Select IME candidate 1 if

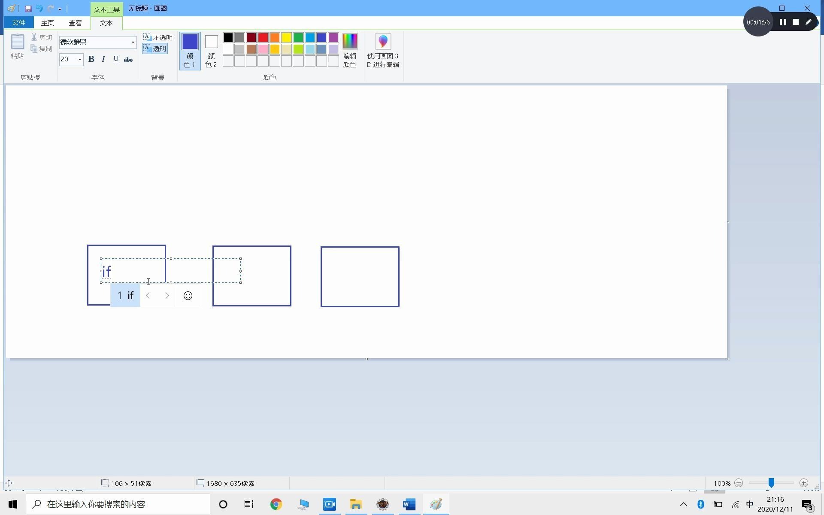tap(125, 295)
